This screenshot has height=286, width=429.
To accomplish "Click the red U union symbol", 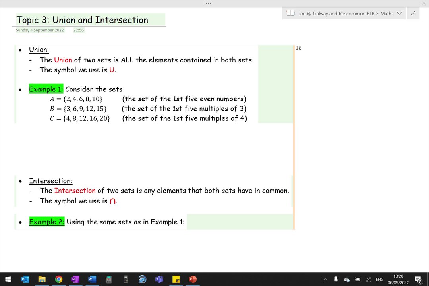I will tap(112, 70).
